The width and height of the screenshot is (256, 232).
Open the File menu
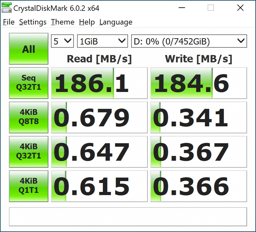click(9, 22)
